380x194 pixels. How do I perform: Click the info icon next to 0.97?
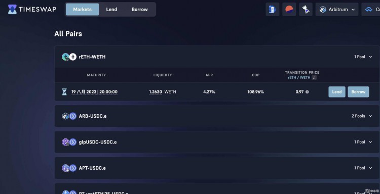coord(307,92)
